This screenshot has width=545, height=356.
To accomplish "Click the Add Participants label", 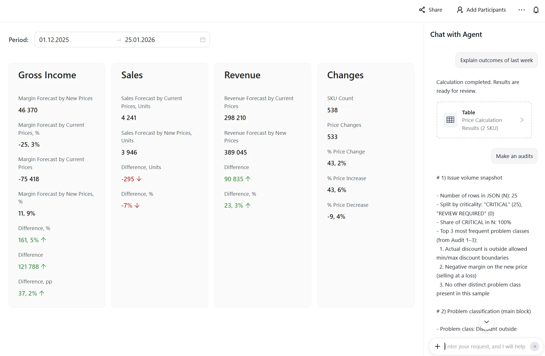I will tap(486, 10).
